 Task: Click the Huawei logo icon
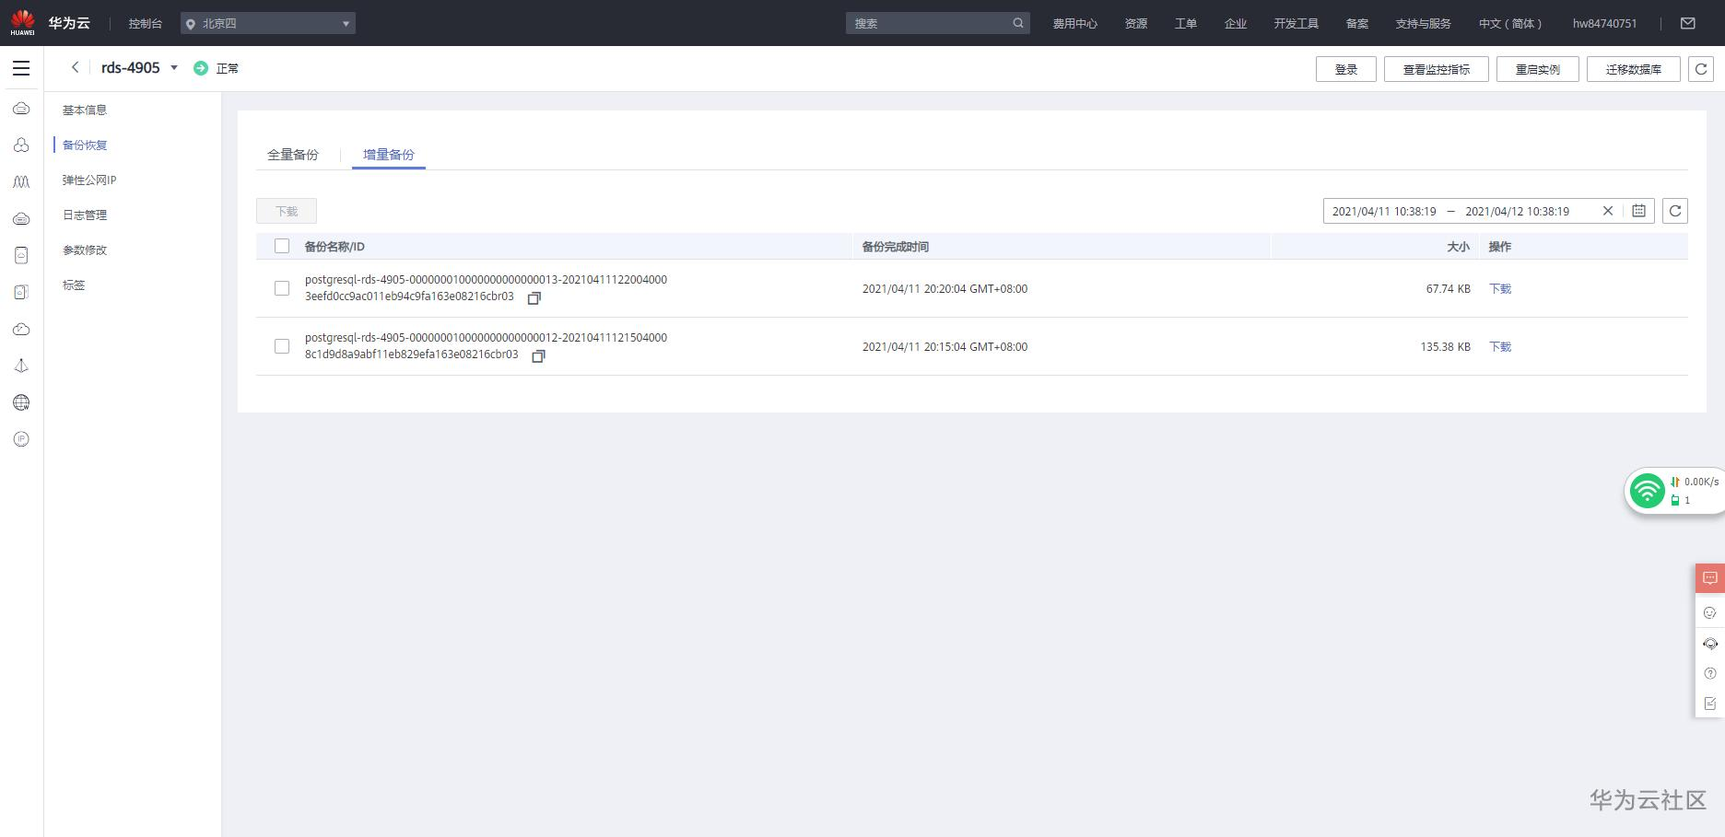[22, 22]
